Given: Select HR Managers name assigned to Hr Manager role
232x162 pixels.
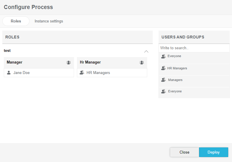Looking at the screenshot, I should (x=98, y=73).
